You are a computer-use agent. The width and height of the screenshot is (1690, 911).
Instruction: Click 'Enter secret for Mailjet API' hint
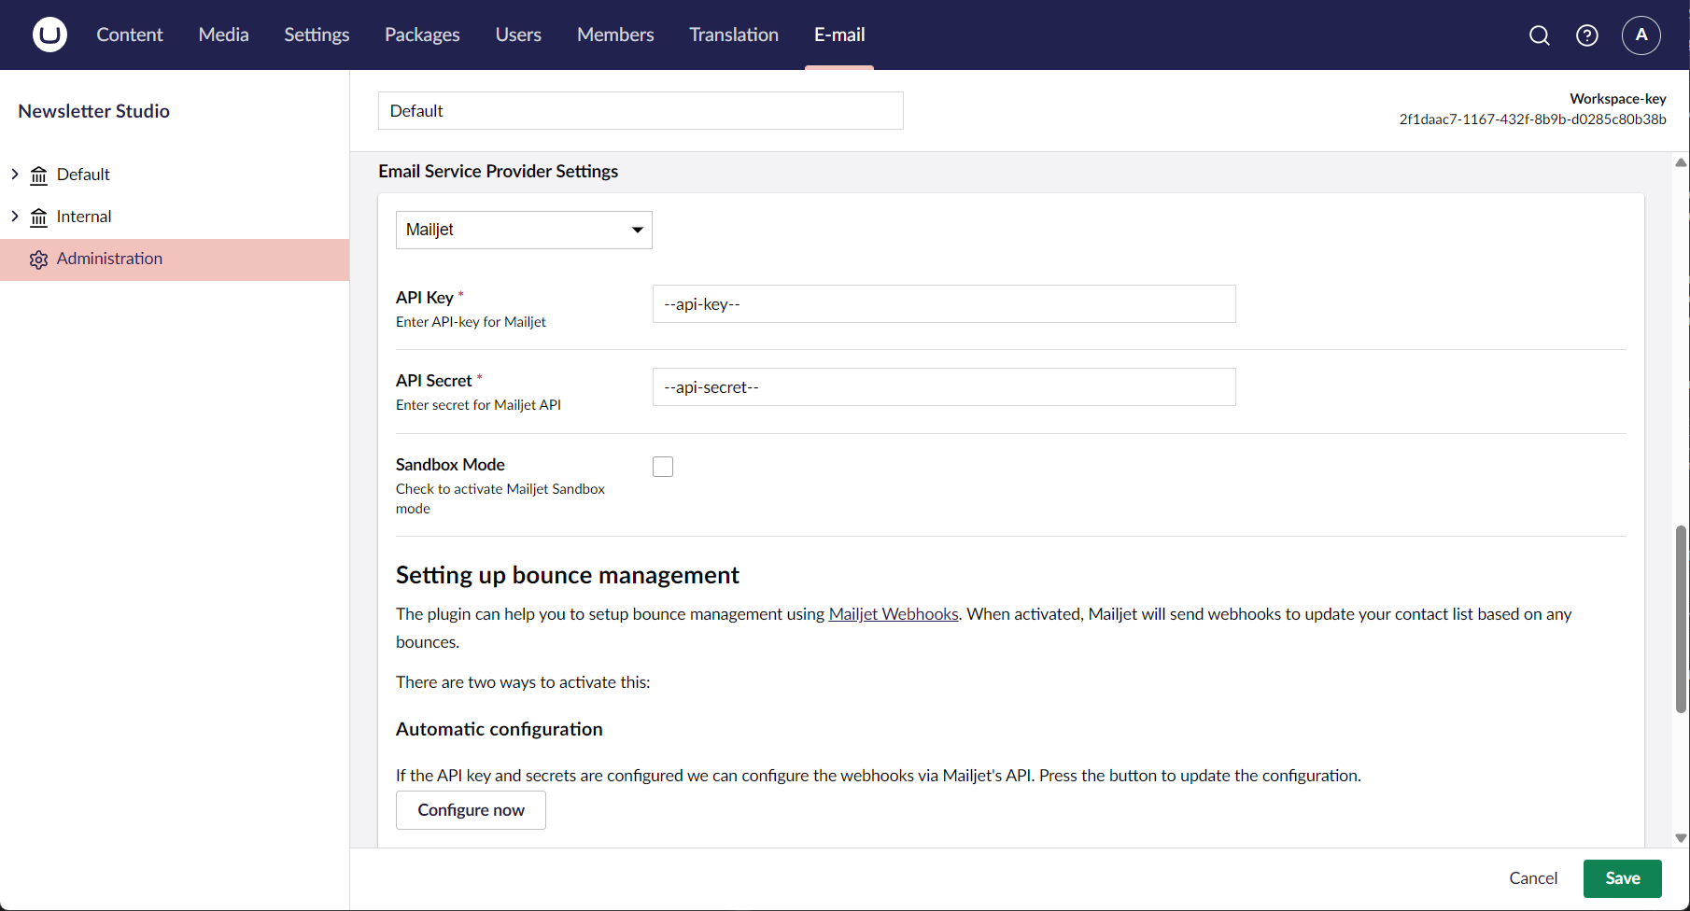click(x=478, y=405)
